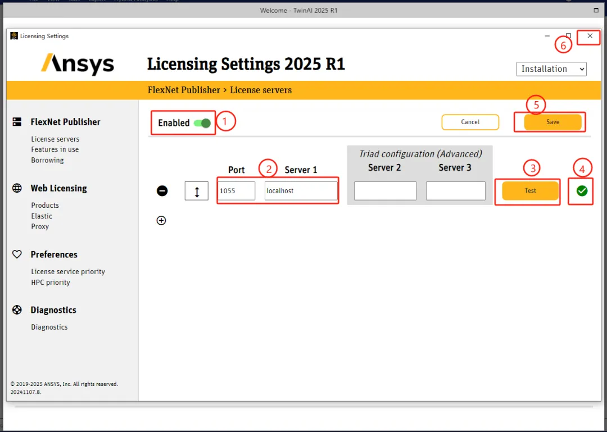
Task: Click the Triad configuration (Advanced) label
Action: pos(420,154)
